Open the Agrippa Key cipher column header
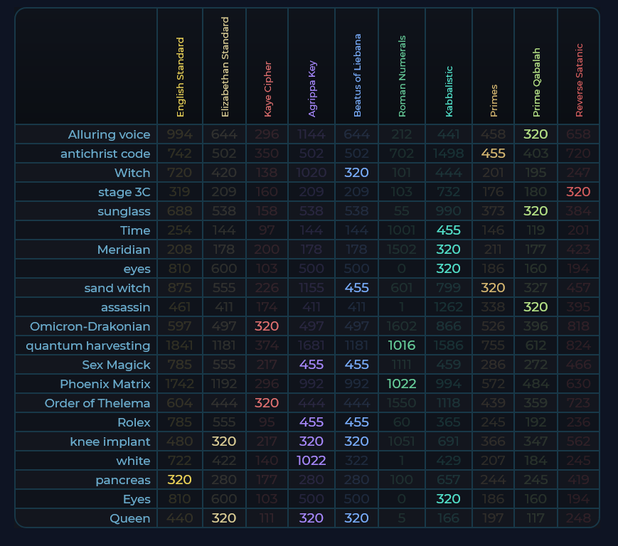This screenshot has height=546, width=618. point(312,88)
